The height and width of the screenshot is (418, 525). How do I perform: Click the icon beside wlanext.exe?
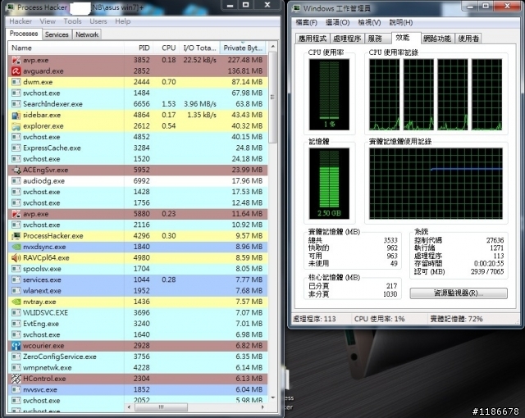16,291
